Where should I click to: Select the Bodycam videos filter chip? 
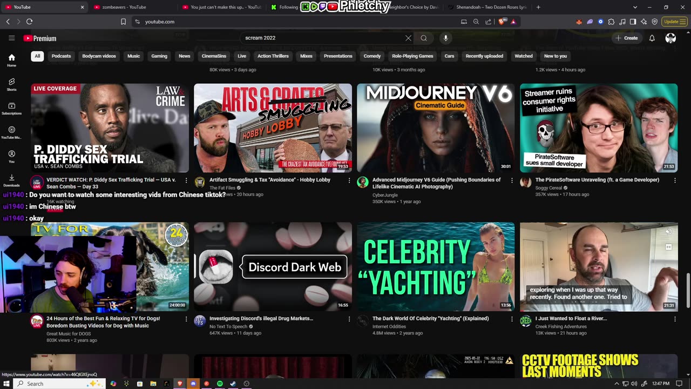coord(99,56)
